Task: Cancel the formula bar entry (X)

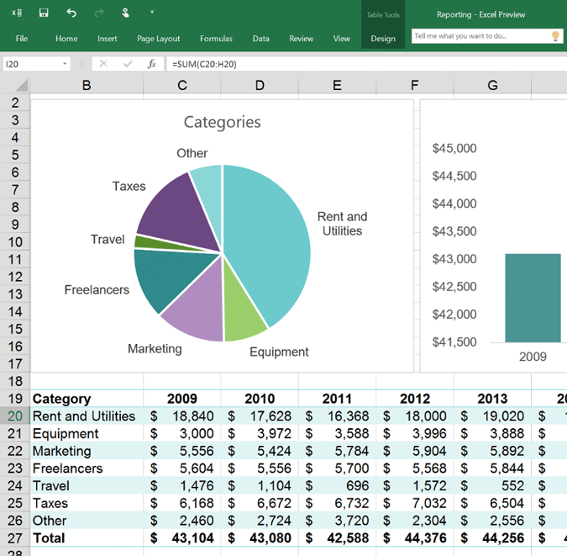Action: (103, 64)
